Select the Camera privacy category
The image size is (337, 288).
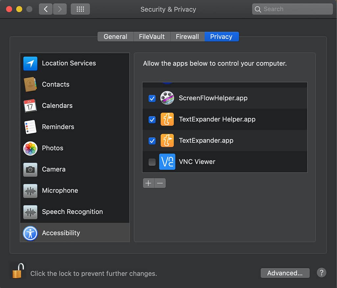[x=54, y=169]
